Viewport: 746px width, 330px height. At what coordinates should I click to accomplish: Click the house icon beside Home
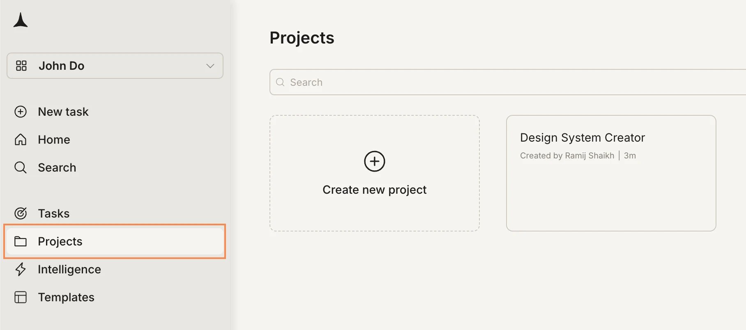(21, 140)
